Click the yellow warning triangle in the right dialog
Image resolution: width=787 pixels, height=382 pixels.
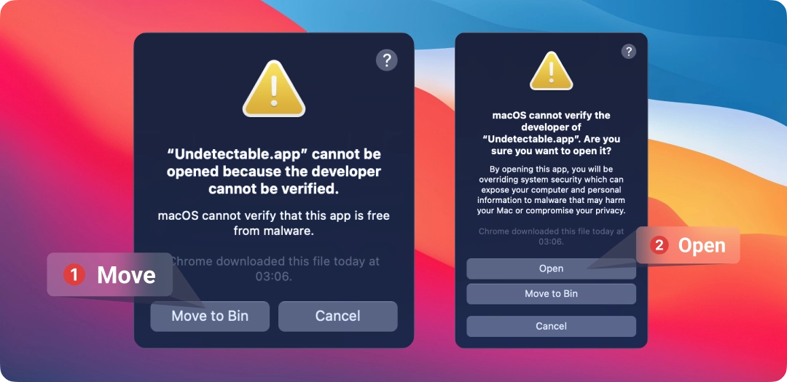tap(551, 71)
